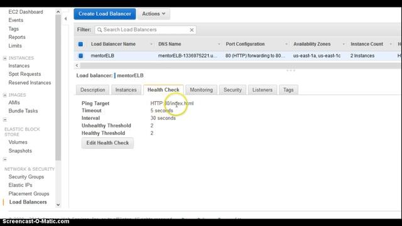Click sidebar scroll down arrow
Screen dimensions: 402x226
tap(58, 205)
